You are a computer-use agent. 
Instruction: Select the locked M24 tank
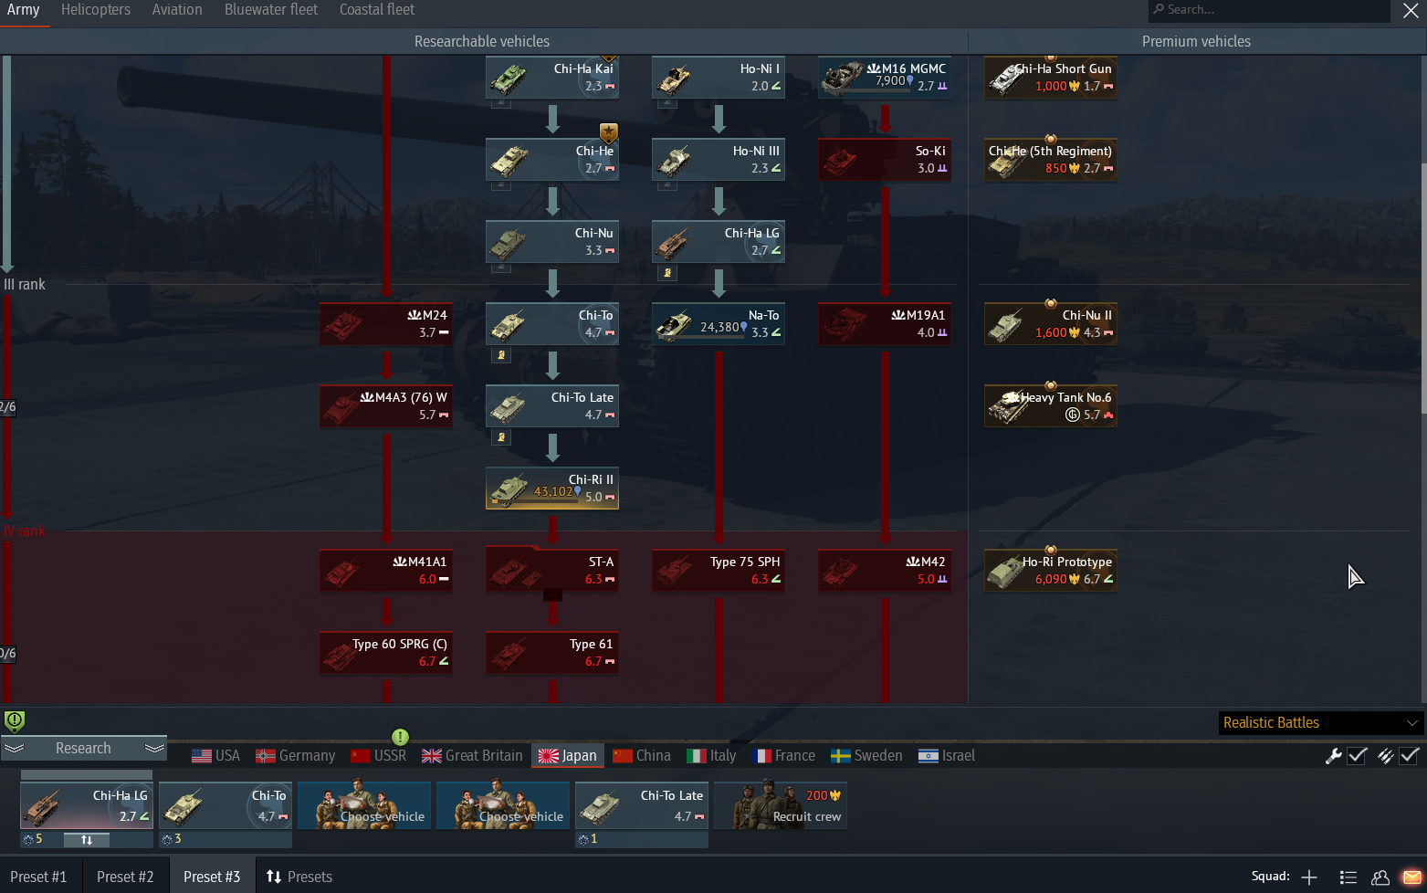tap(386, 324)
